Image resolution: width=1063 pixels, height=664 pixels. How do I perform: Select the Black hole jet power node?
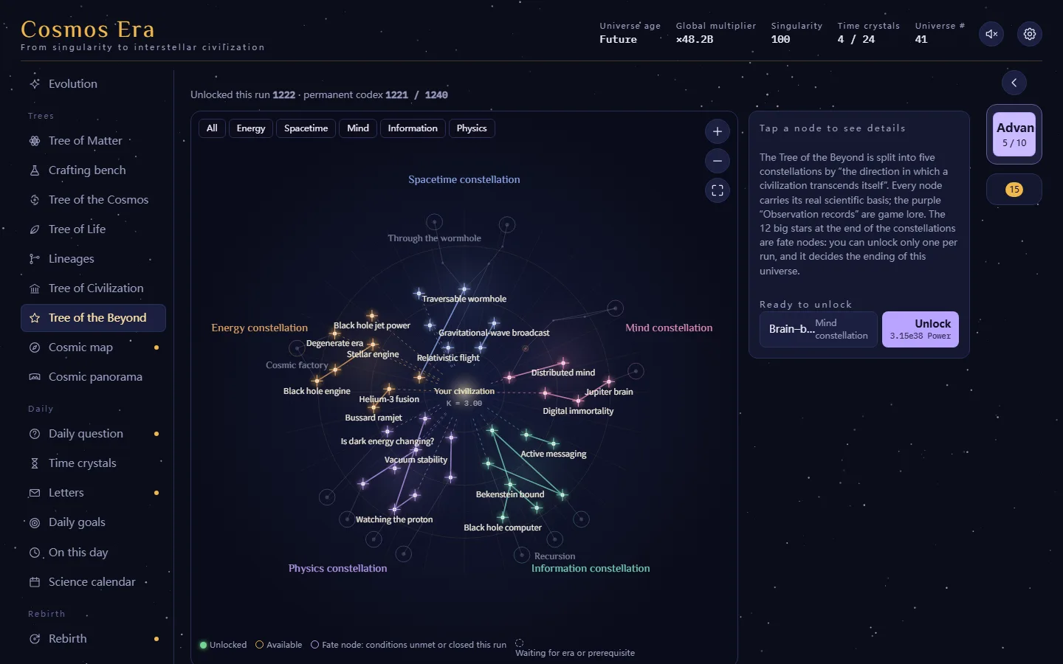point(372,316)
